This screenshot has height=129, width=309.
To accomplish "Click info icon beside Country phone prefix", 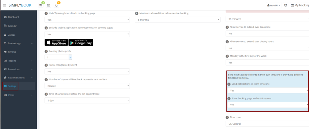I will point(46,51).
